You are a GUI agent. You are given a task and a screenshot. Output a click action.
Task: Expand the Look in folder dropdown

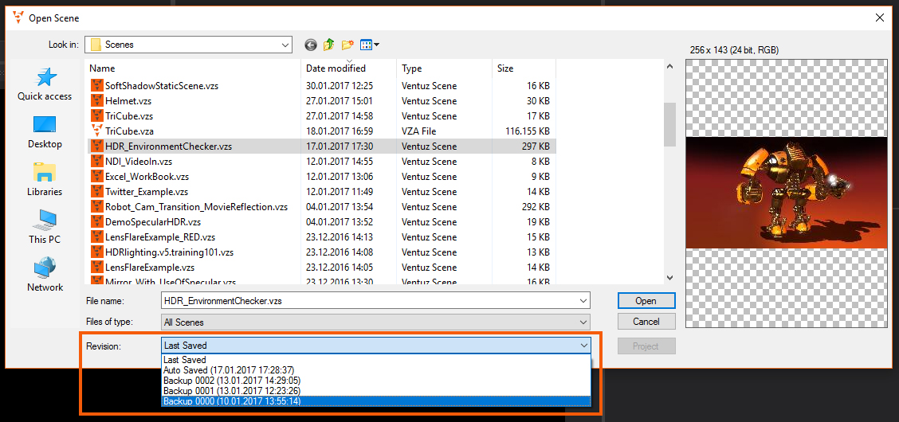(x=285, y=45)
